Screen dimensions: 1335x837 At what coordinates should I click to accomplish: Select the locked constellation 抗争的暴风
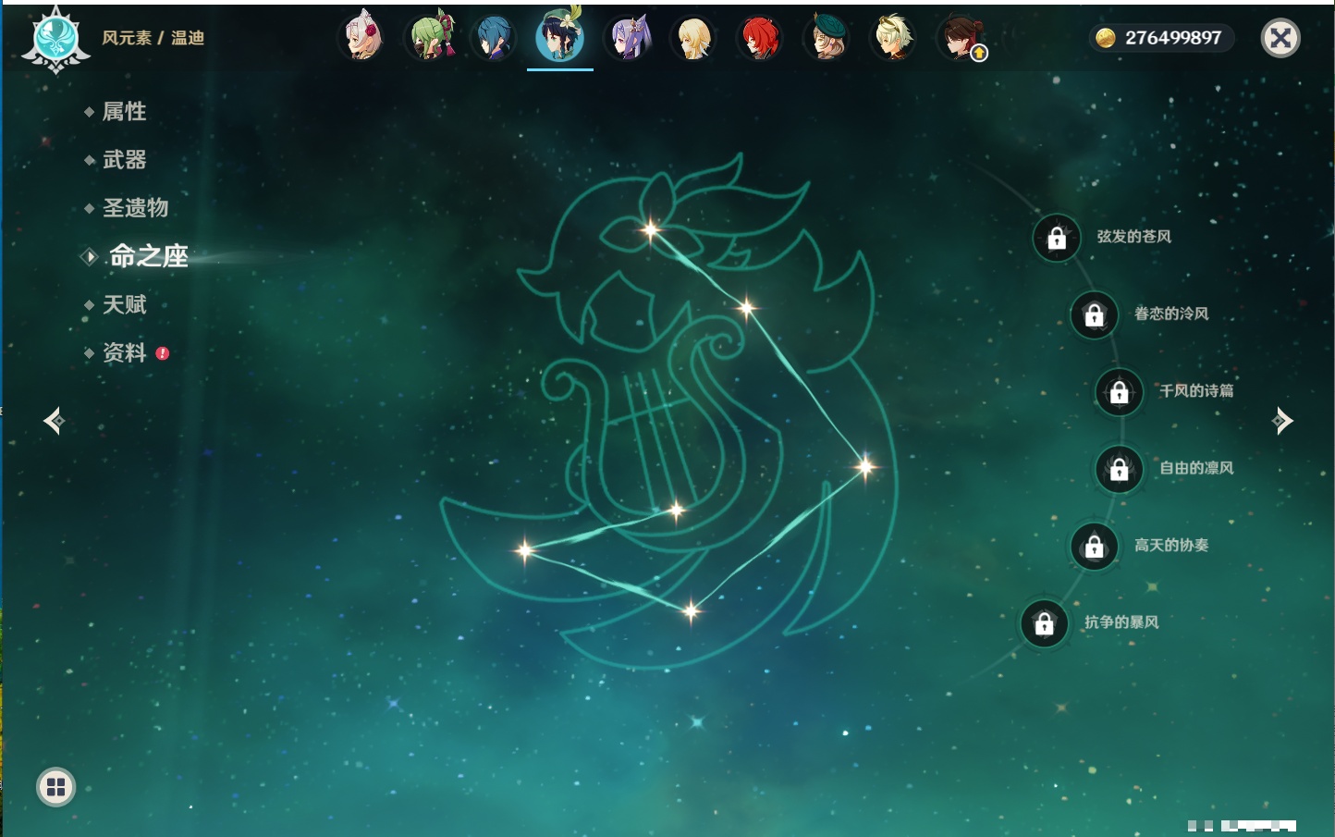click(1045, 623)
